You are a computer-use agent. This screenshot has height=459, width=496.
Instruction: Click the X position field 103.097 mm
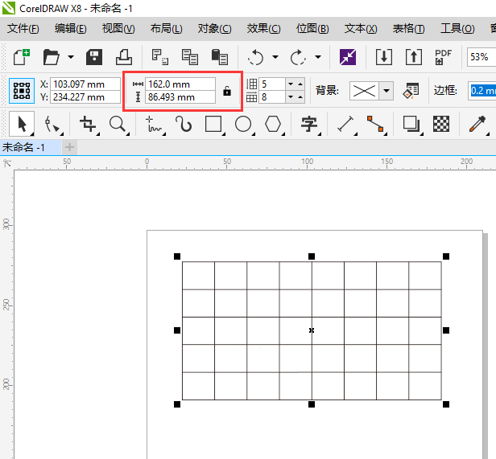tap(85, 84)
